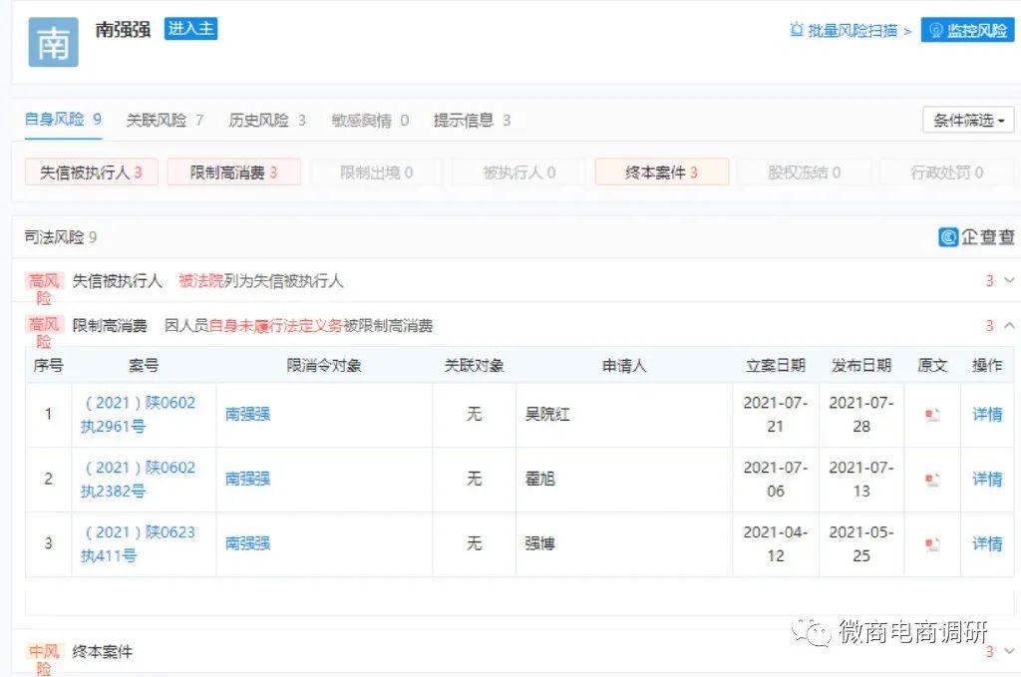Click the 南强强 restricted person link

coord(246,414)
